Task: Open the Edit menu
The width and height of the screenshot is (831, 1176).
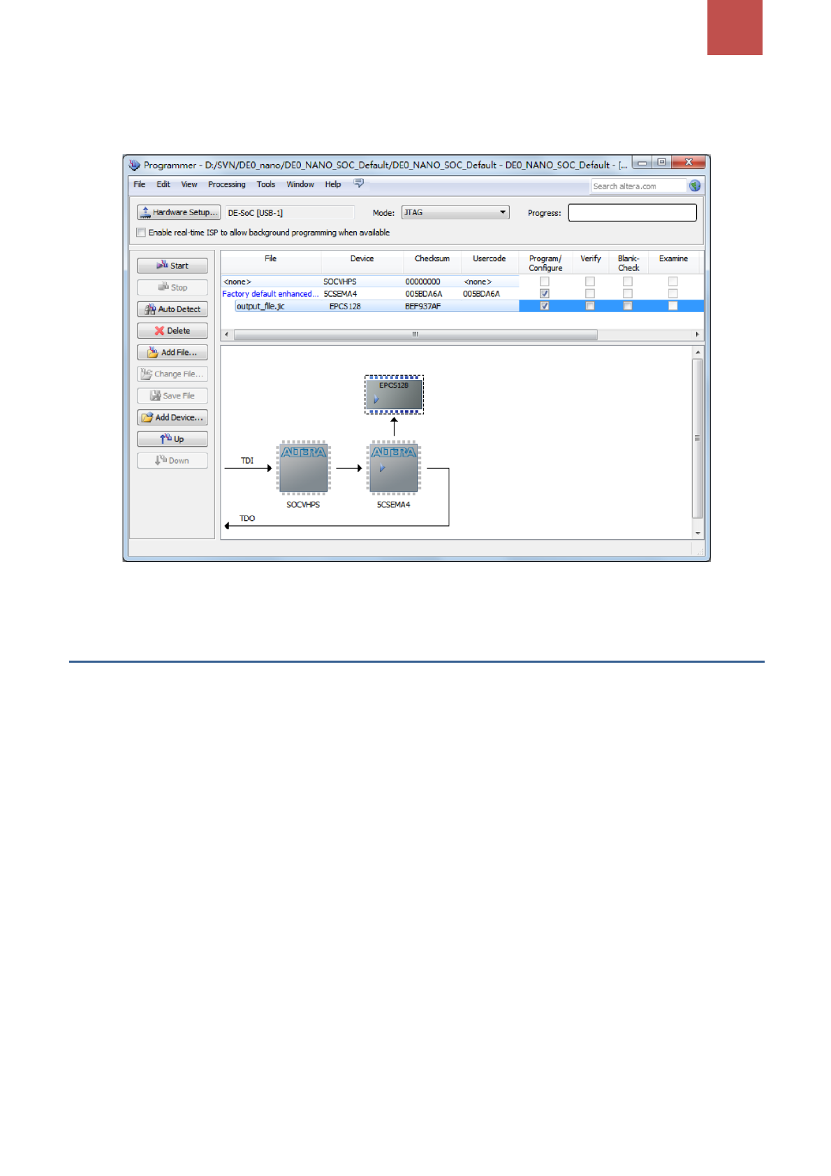Action: [163, 184]
